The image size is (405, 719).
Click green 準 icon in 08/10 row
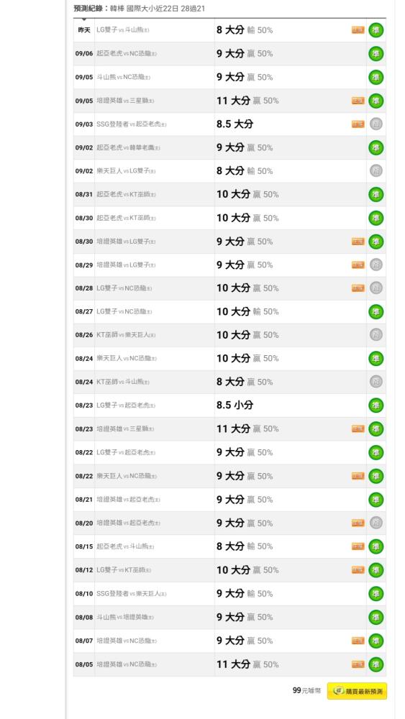[x=376, y=594]
